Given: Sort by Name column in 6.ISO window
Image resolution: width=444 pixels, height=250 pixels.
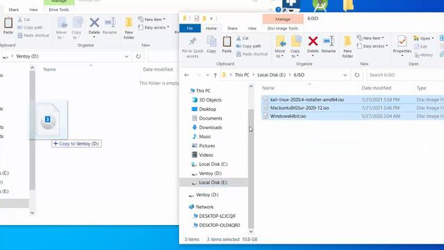Looking at the screenshot, I should click(x=268, y=88).
